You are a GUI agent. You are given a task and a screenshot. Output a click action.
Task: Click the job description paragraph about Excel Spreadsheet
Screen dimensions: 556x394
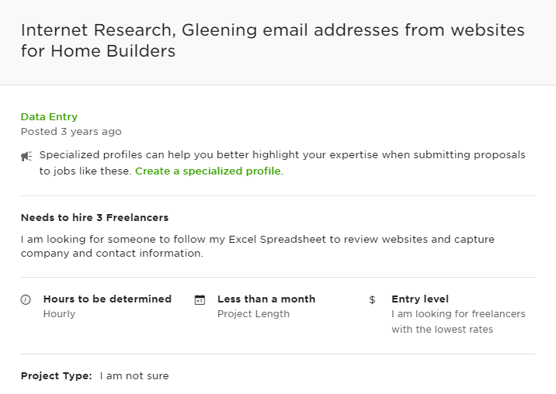[x=258, y=247]
